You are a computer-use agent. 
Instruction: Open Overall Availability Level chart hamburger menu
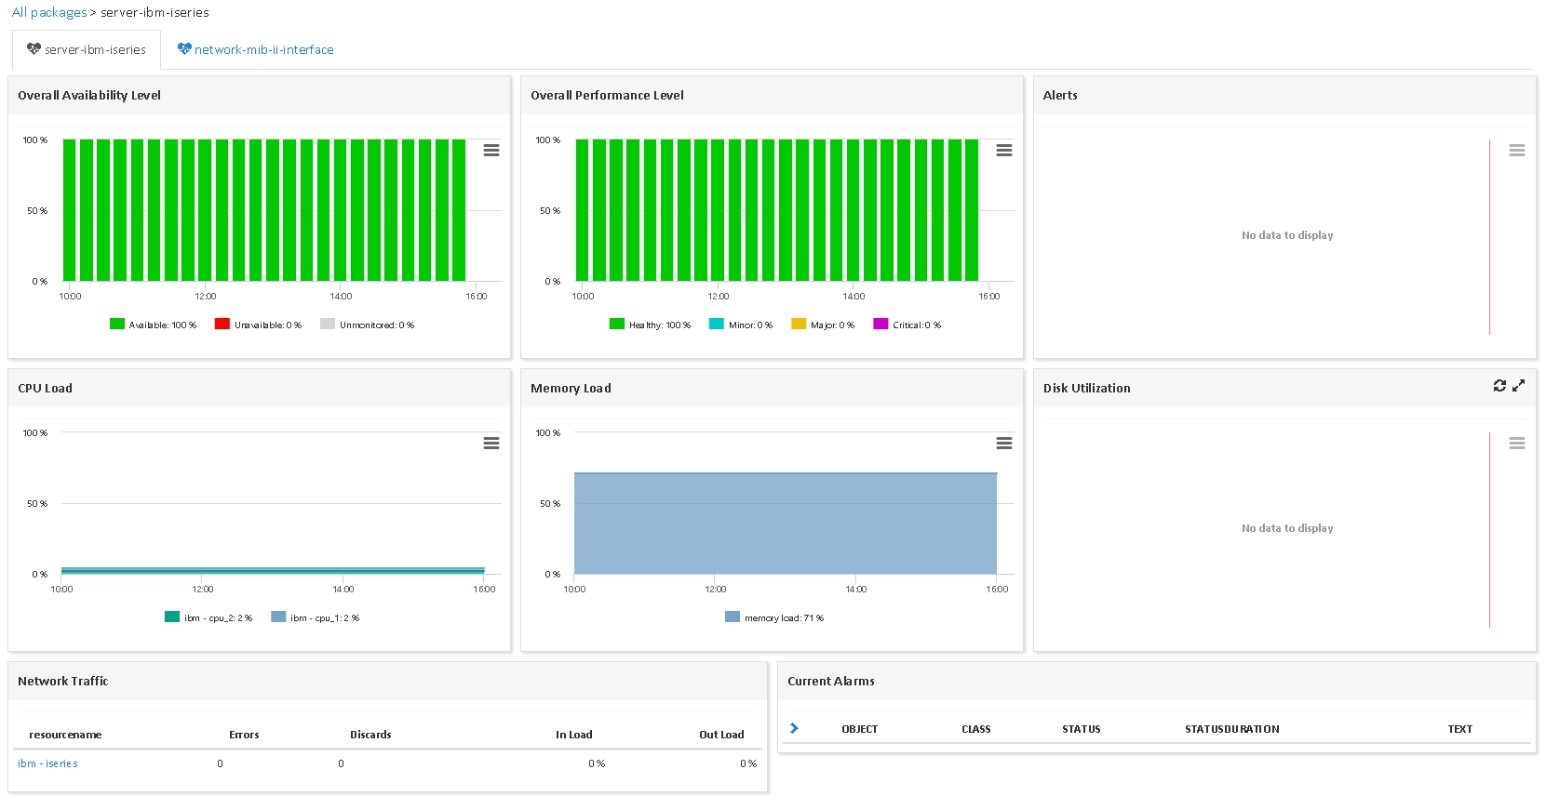[491, 150]
